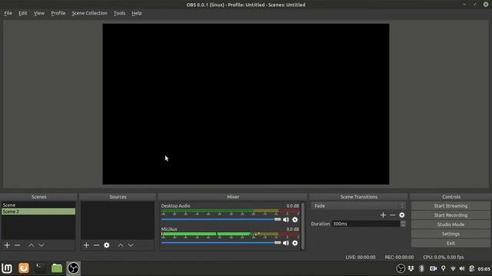The width and height of the screenshot is (492, 276).
Task: Click 'REC: 00:00:00' status text
Action: tap(399, 258)
